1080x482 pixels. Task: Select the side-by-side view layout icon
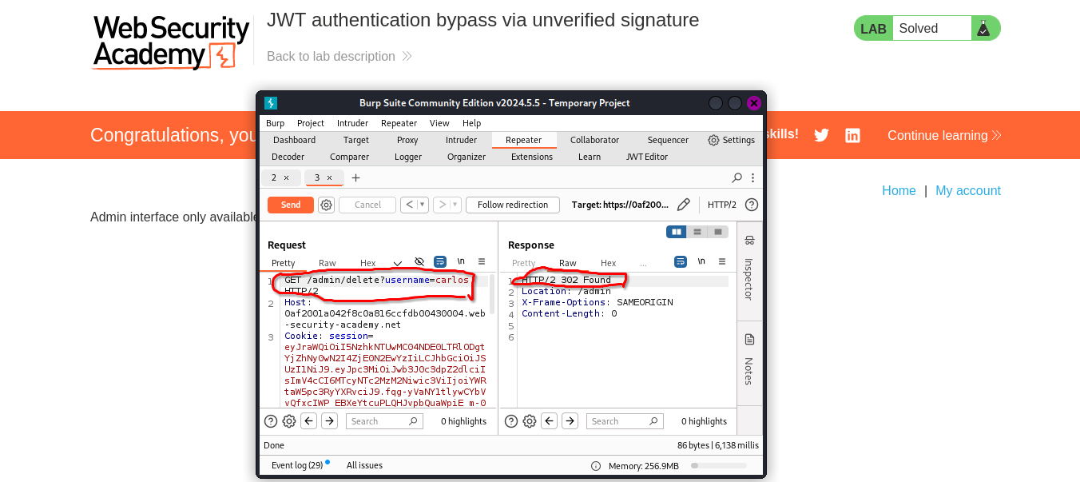[x=676, y=231]
